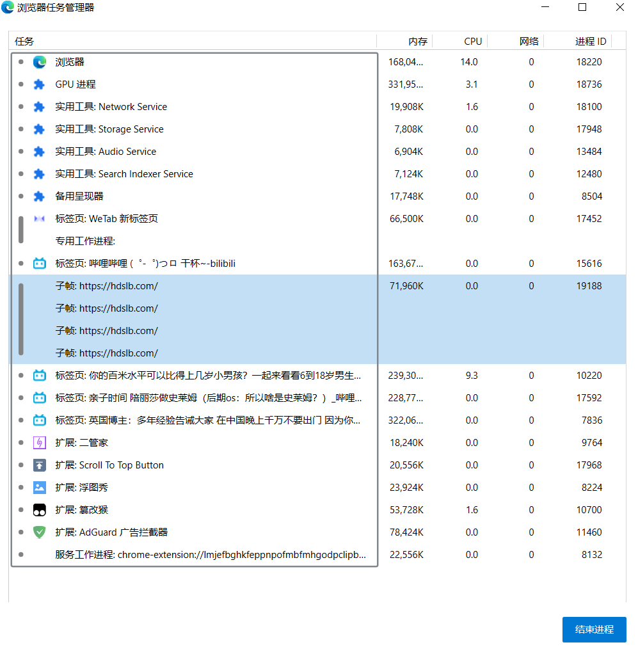This screenshot has width=638, height=654.
Task: Click the AdGuard green shield icon
Action: coord(40,532)
